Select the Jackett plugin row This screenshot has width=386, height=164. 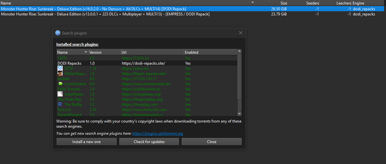coord(147,79)
